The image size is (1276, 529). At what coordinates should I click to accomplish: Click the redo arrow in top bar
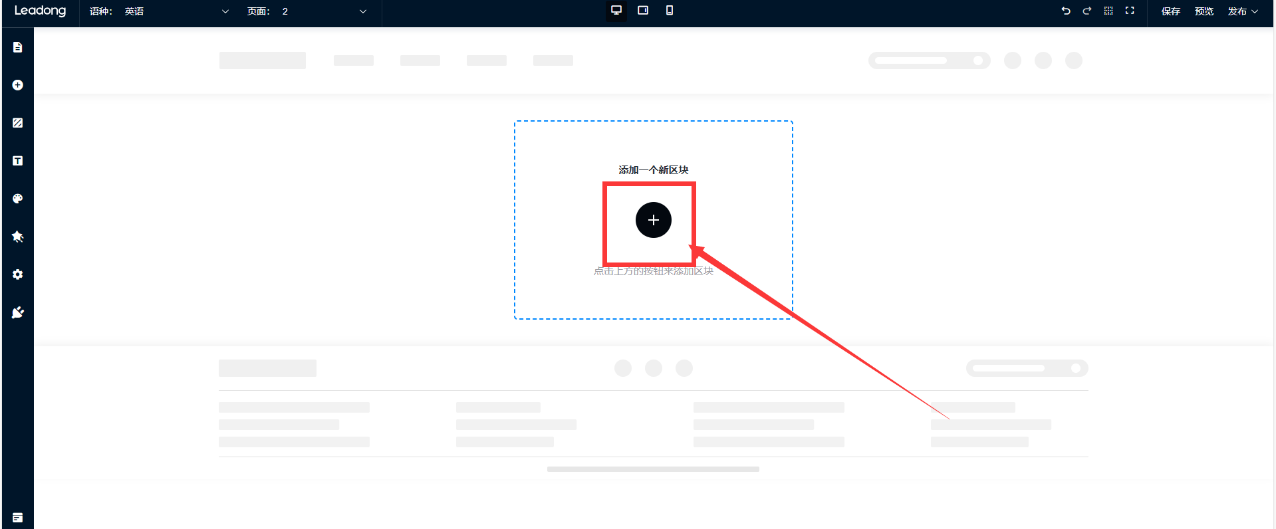[1087, 11]
